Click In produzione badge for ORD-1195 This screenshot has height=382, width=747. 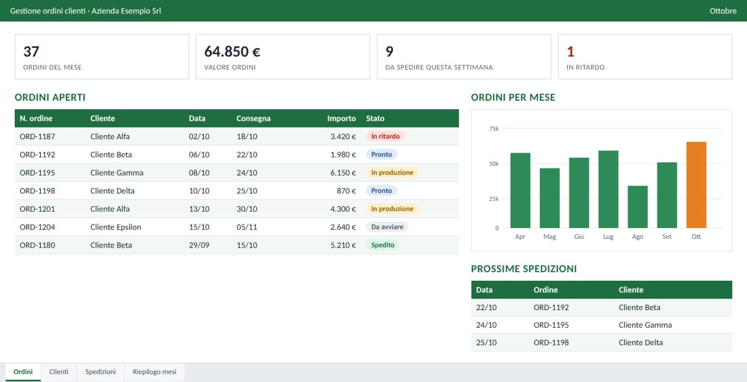click(x=392, y=173)
